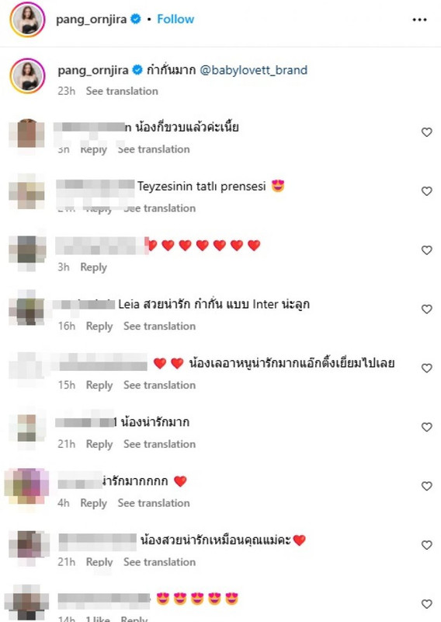Open pang_ornjira header profile picture
Image resolution: width=441 pixels, height=622 pixels.
click(x=27, y=19)
